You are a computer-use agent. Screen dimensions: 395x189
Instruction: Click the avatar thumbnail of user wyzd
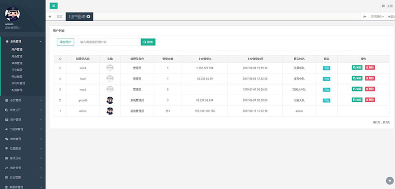(x=110, y=89)
